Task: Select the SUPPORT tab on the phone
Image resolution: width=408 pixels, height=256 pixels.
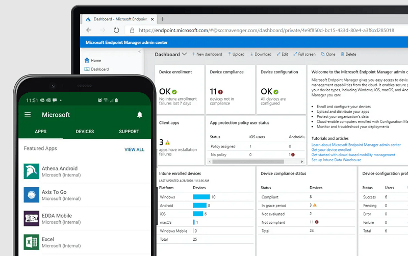Action: pos(129,132)
